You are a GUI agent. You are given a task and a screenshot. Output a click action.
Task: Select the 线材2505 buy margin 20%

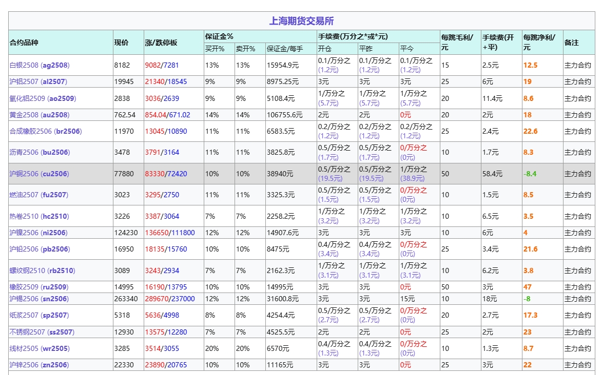point(212,349)
